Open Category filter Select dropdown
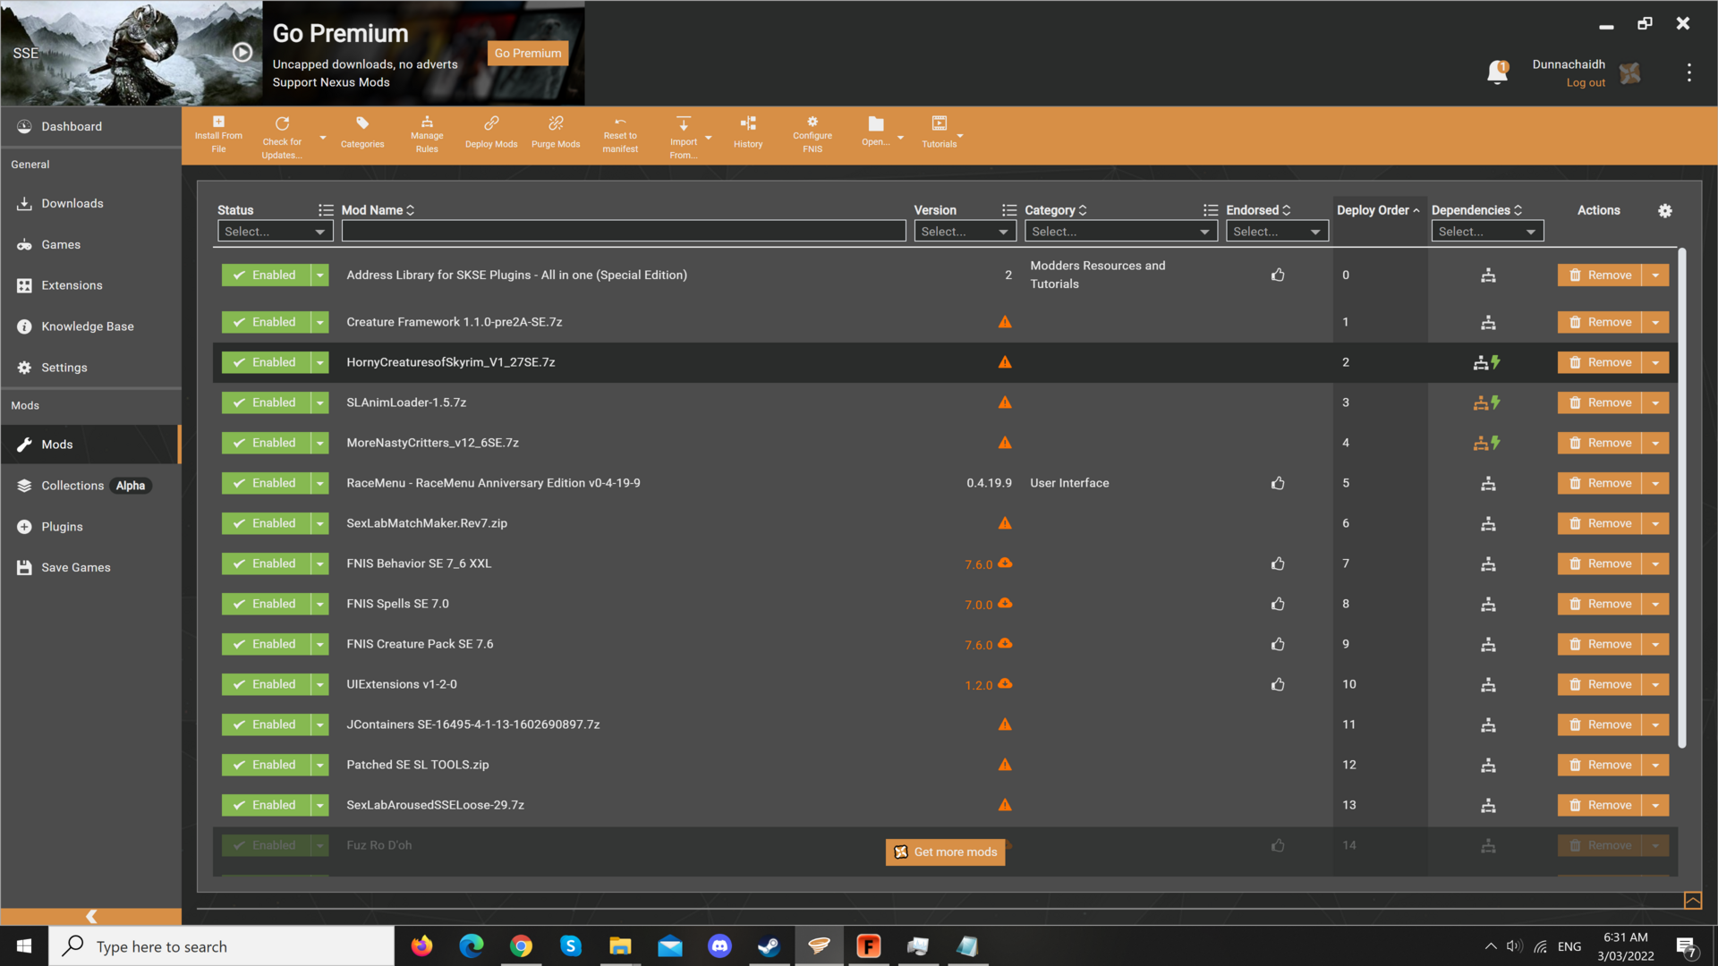1718x966 pixels. click(x=1120, y=232)
